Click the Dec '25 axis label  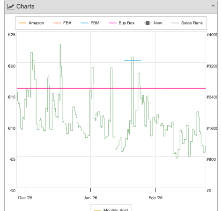pyautogui.click(x=25, y=198)
